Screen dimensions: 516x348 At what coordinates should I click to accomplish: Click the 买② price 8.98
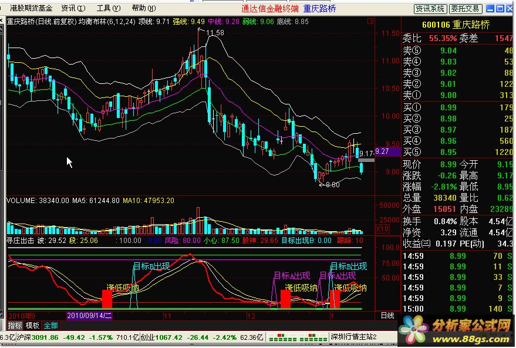point(448,119)
